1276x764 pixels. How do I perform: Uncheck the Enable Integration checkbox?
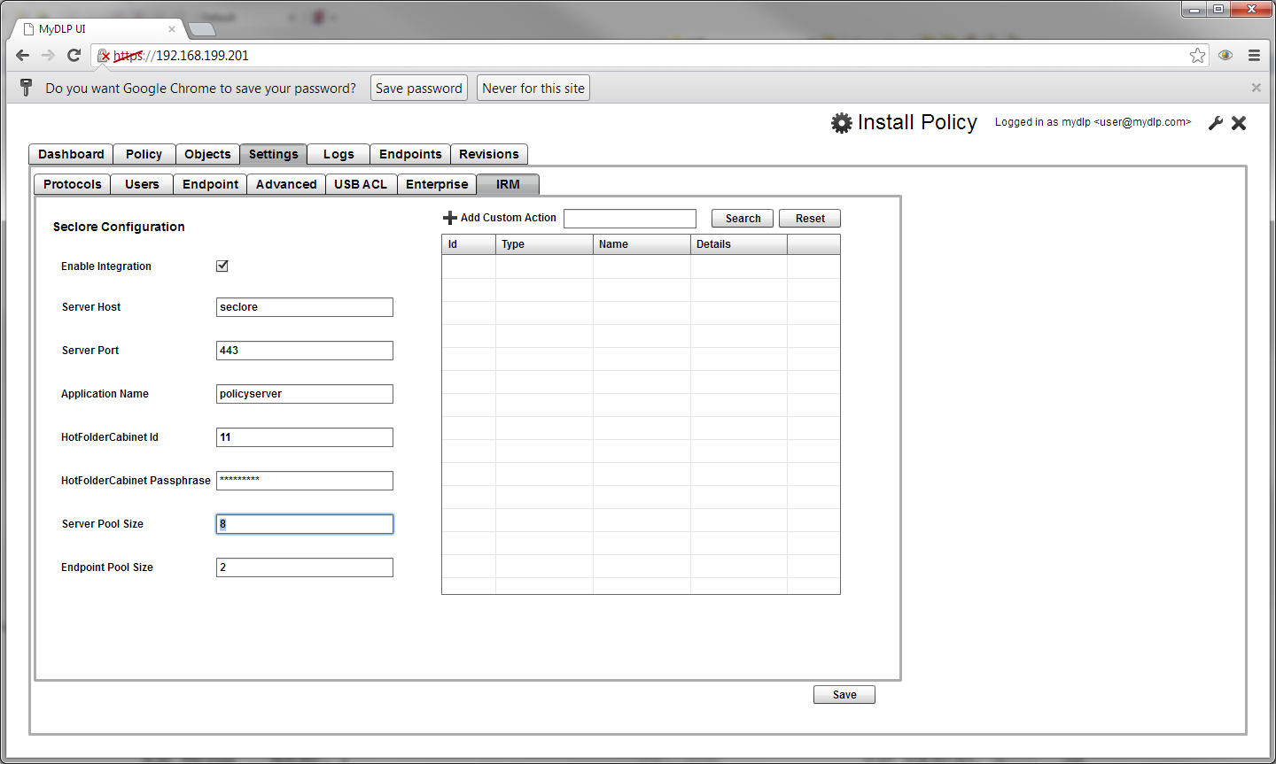pyautogui.click(x=222, y=266)
